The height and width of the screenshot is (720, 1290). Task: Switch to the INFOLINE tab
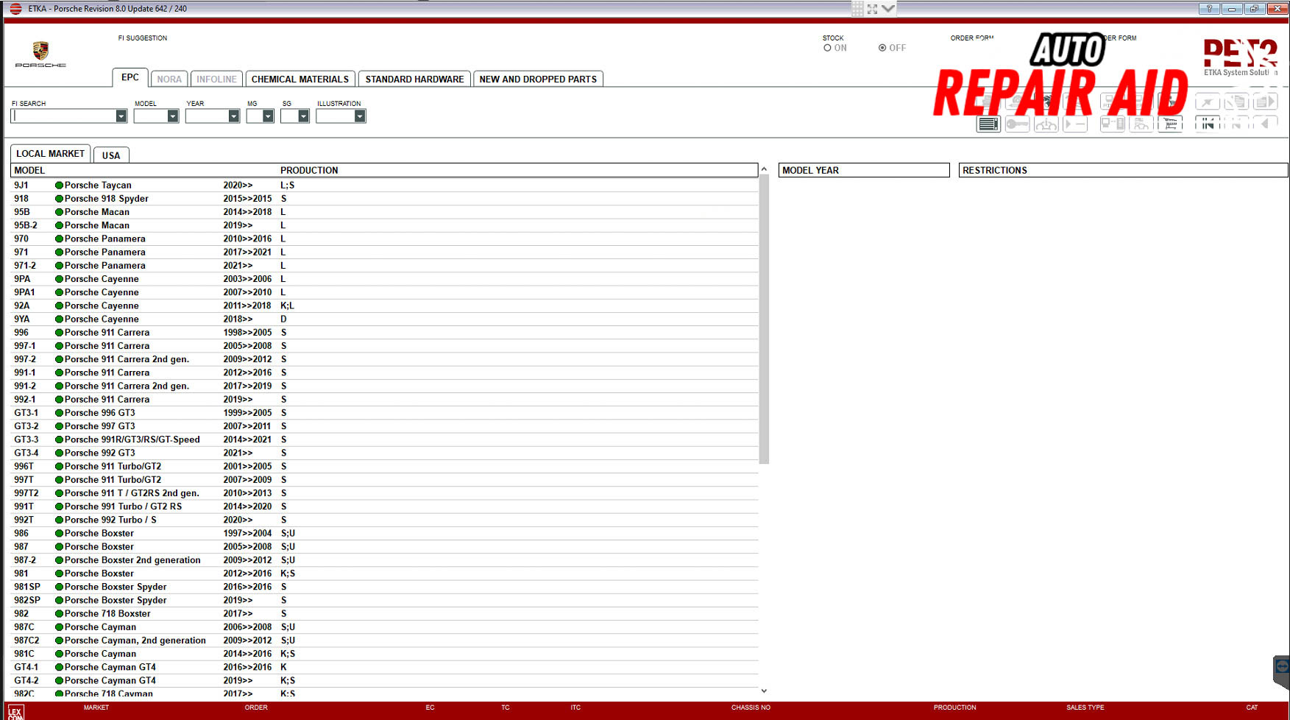216,79
